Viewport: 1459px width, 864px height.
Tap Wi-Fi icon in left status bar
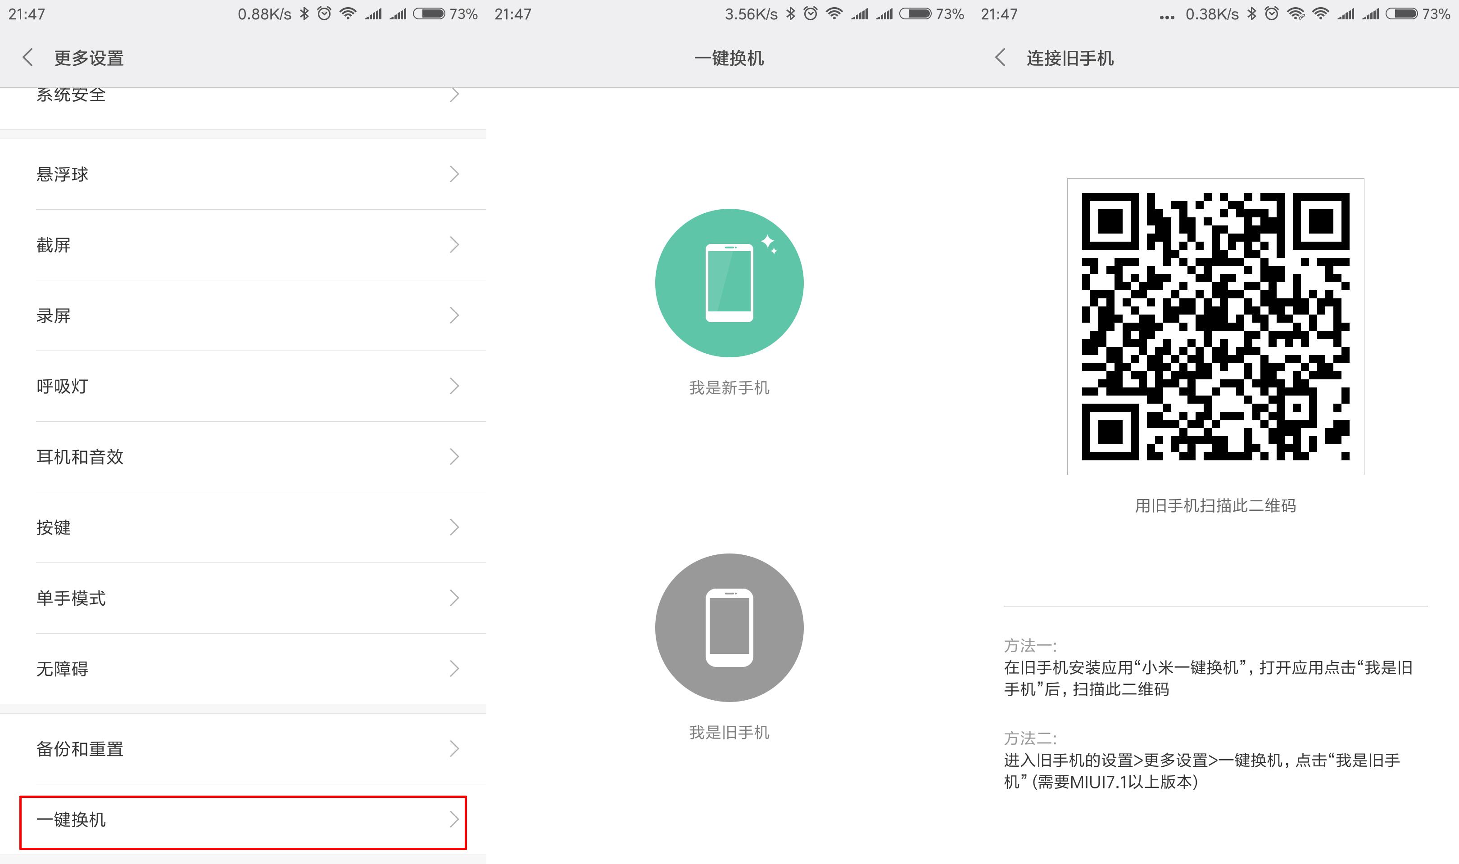coord(348,13)
